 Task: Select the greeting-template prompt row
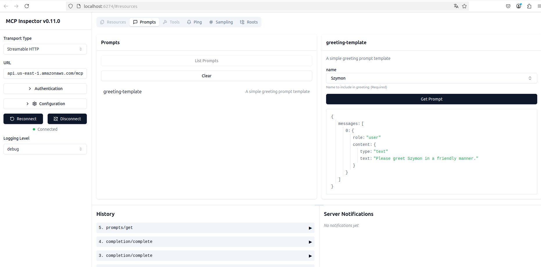(206, 92)
